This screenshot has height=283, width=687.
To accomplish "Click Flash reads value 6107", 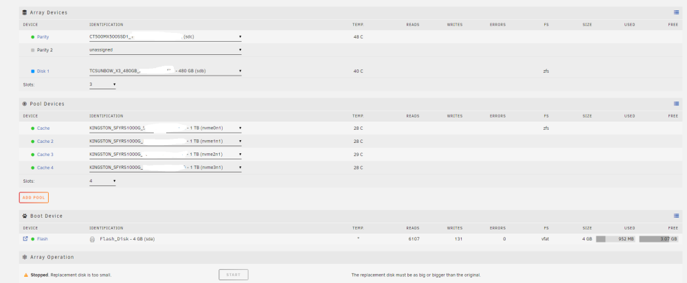I will [414, 239].
